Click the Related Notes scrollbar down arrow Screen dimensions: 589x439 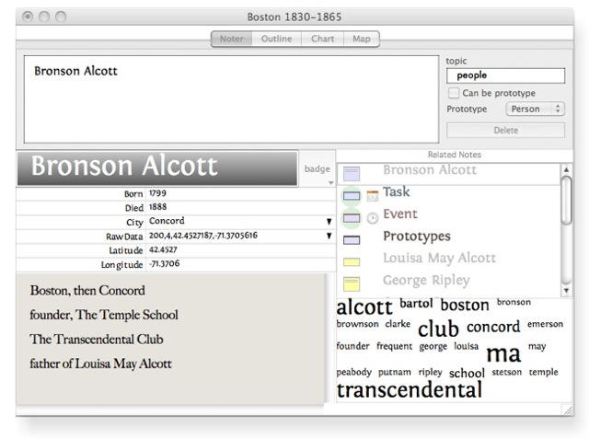[x=566, y=290]
